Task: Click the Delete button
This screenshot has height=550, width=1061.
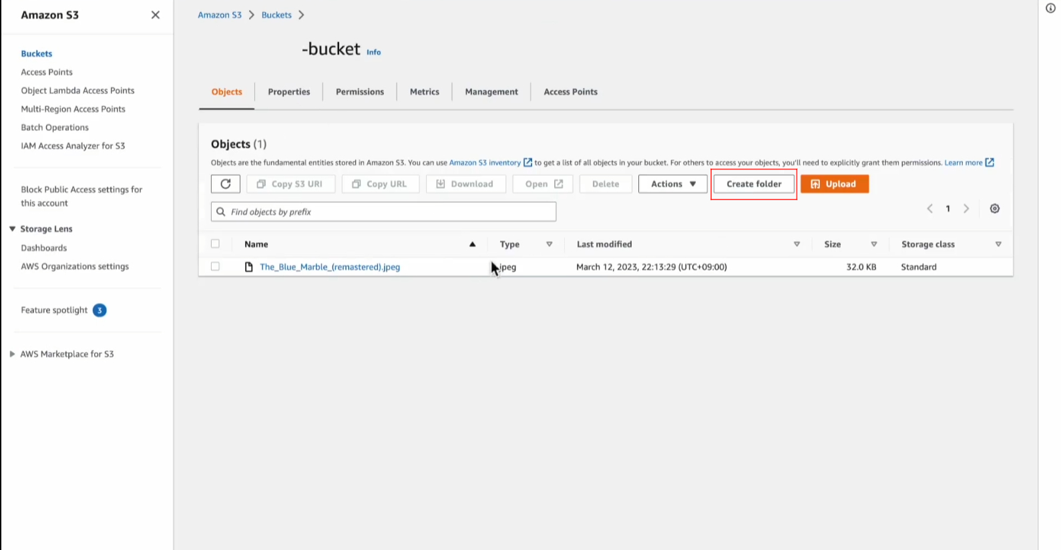Action: pyautogui.click(x=606, y=184)
